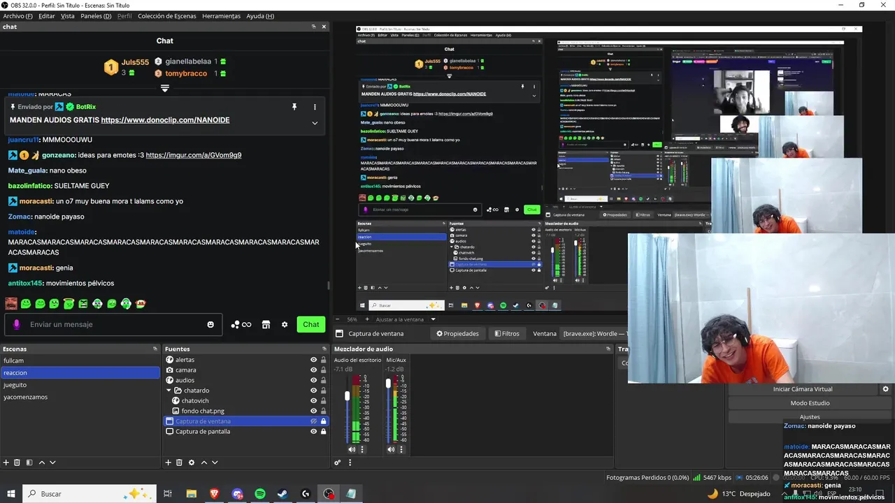Image resolution: width=895 pixels, height=503 pixels.
Task: Collapse the chatardo group
Action: pos(169,391)
